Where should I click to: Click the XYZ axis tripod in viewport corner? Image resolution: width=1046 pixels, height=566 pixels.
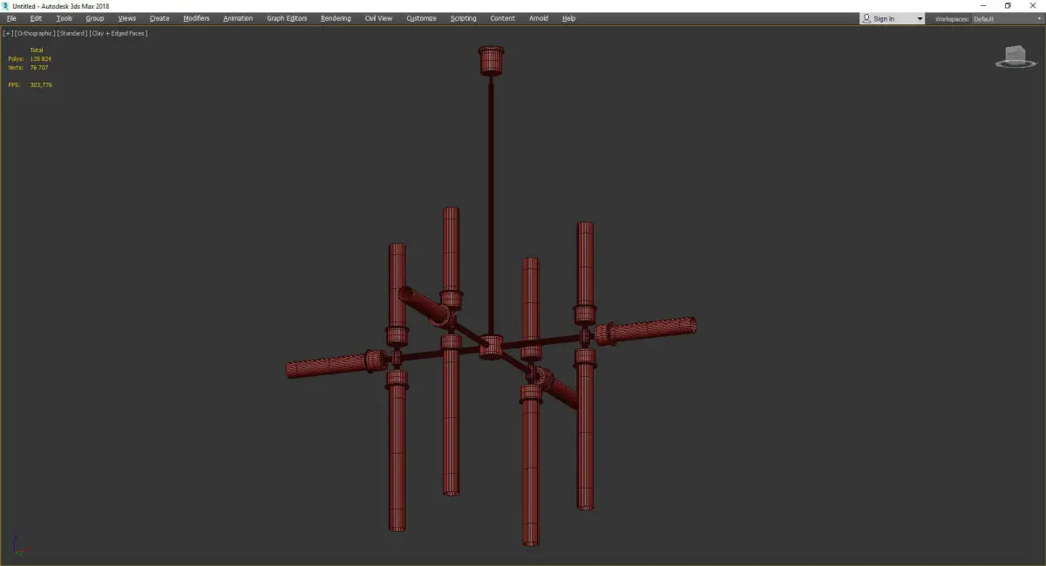point(21,546)
